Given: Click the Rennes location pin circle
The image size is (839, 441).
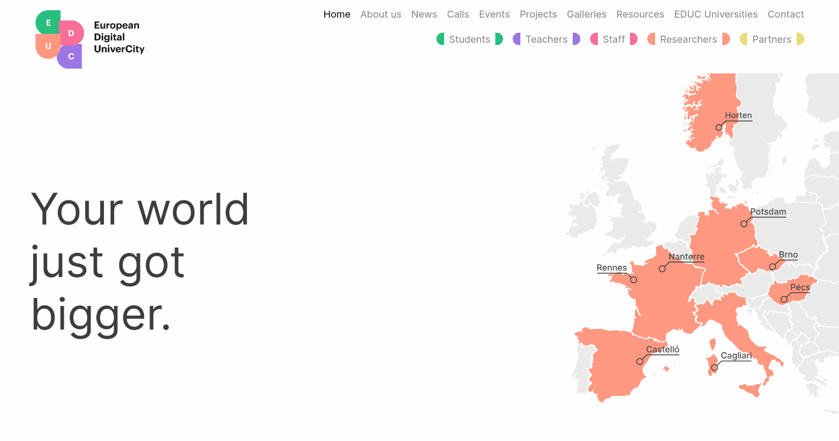Looking at the screenshot, I should (x=633, y=280).
